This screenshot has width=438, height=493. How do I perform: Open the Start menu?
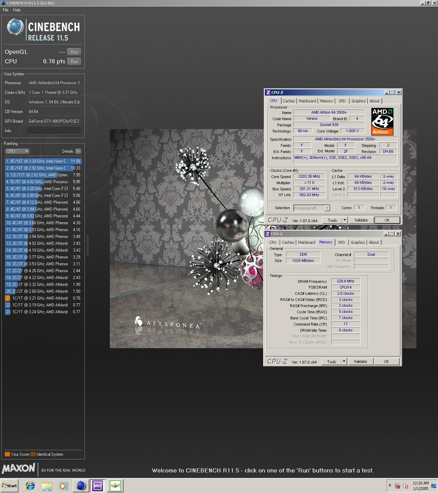click(9, 485)
